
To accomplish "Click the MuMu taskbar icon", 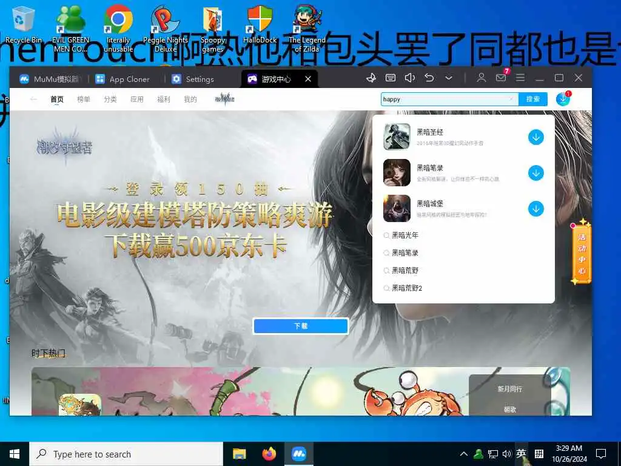I will (299, 454).
